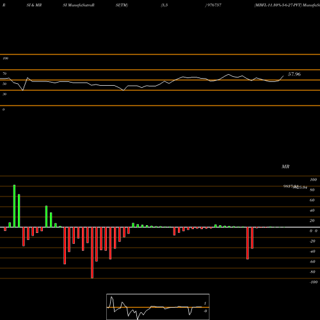Image resolution: width=320 pixels, height=320 pixels.
Task: Click the MR axis label -60
Action: tap(312, 262)
